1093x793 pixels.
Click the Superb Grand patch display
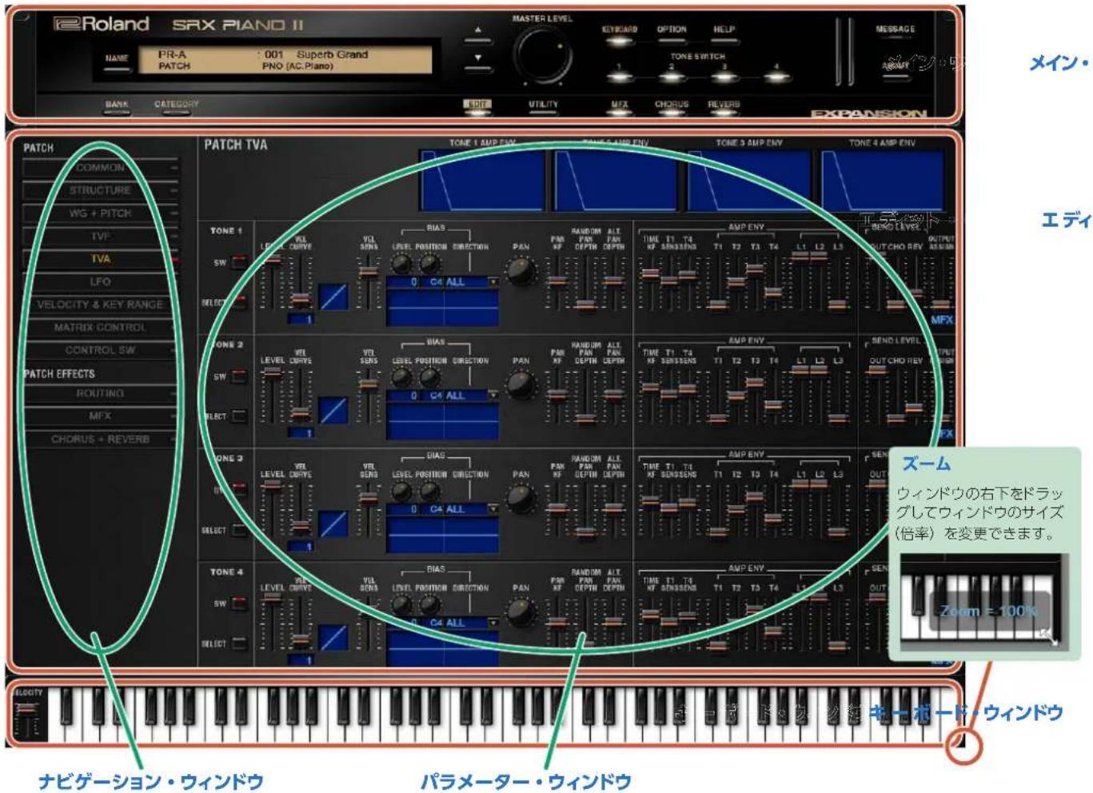(x=285, y=60)
